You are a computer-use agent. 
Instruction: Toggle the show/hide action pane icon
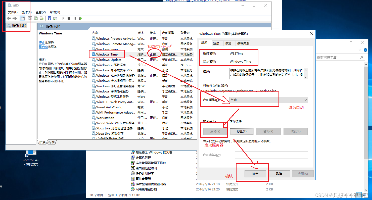[55, 18]
